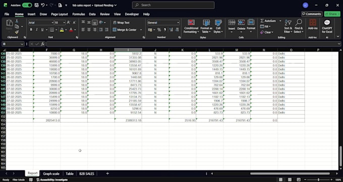Image resolution: width=343 pixels, height=182 pixels.
Task: Align text left in the cell
Action: pos(83,30)
